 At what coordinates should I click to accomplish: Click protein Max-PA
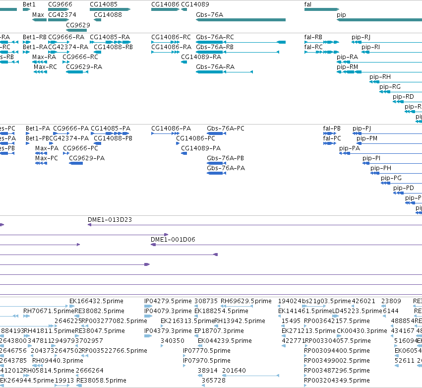pos(47,148)
